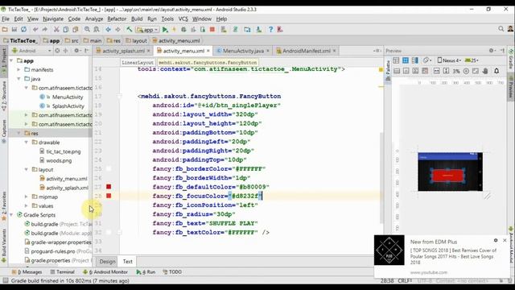The height and width of the screenshot is (290, 515).
Task: Switch to the activity_splash.xml tab
Action: pyautogui.click(x=123, y=51)
